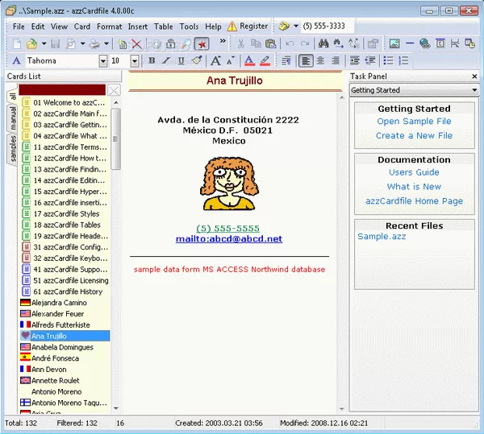Toggle center alignment

(321, 60)
